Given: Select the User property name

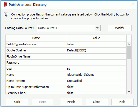Looking at the screenshot, I should 36,69.
